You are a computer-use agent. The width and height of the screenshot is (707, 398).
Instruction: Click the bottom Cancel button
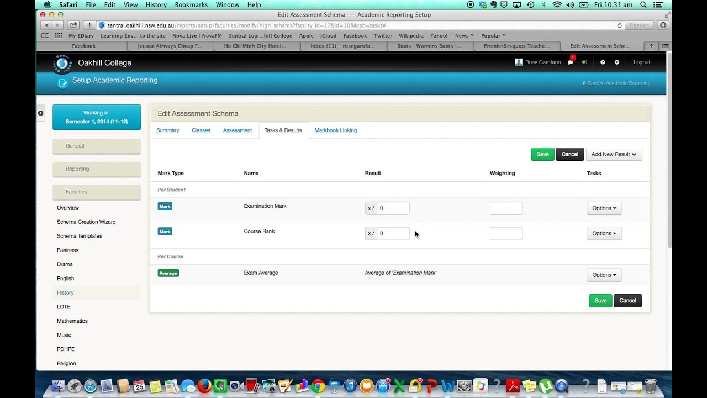(x=628, y=301)
